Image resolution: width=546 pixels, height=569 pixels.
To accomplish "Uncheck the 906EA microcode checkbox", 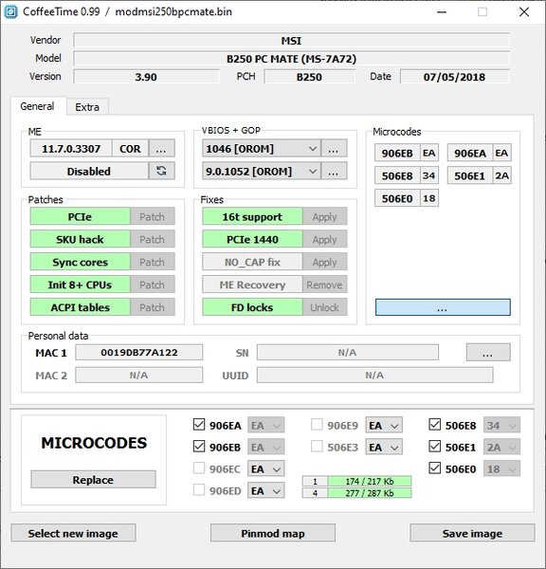I will click(x=199, y=424).
